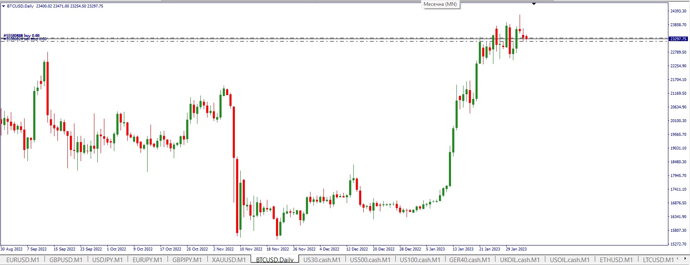Image resolution: width=690 pixels, height=265 pixels.
Task: Click the 1 Oct 2022 date label
Action: coord(116,249)
